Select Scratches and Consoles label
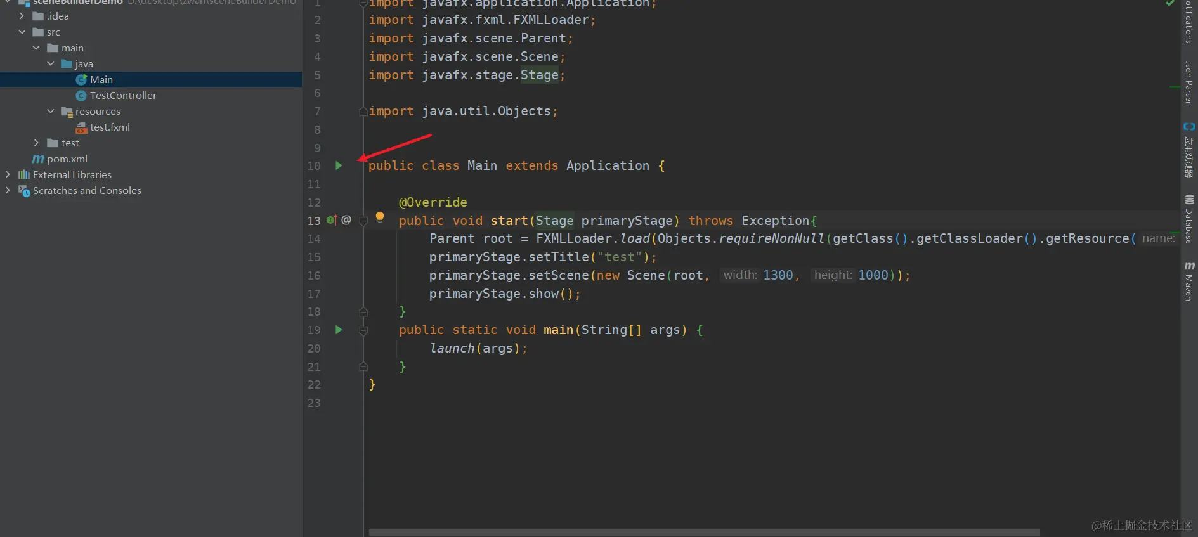Image resolution: width=1198 pixels, height=537 pixels. [x=87, y=190]
